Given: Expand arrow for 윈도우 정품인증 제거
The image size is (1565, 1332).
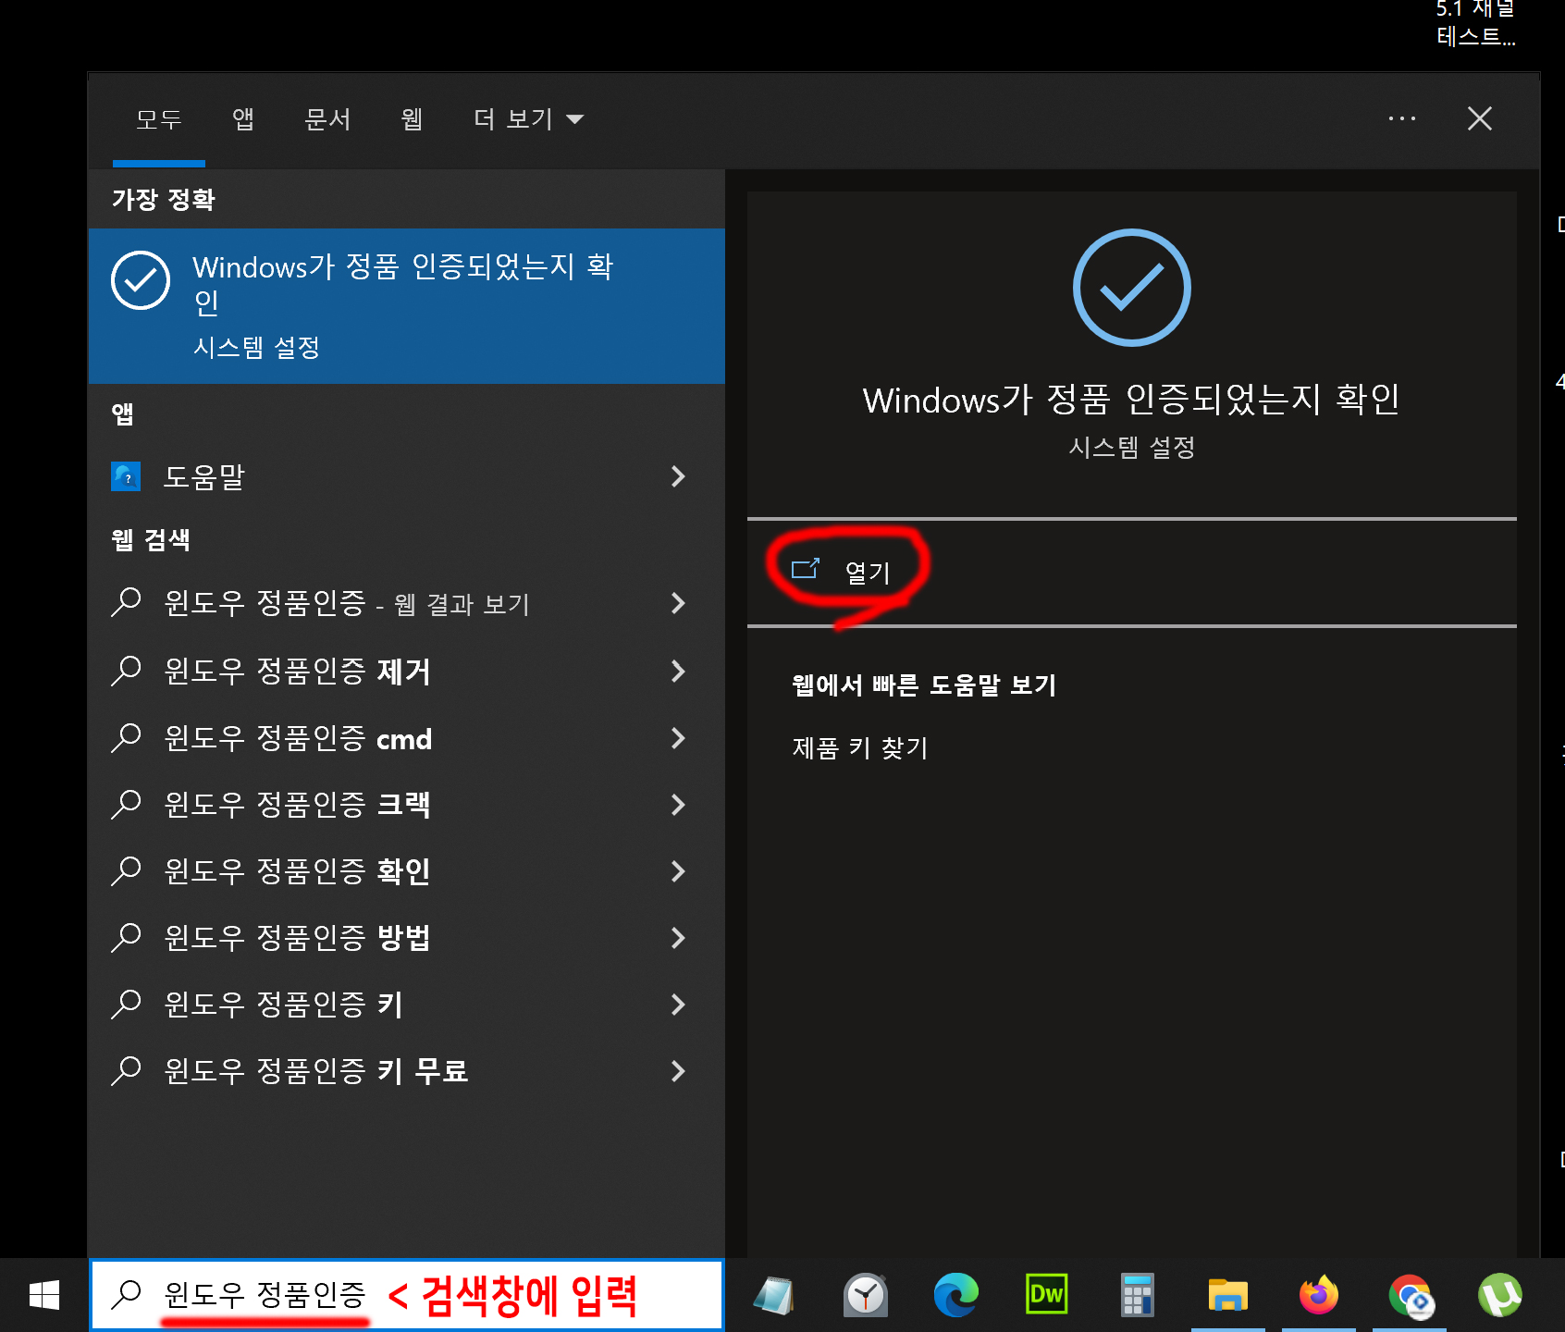Looking at the screenshot, I should [678, 671].
